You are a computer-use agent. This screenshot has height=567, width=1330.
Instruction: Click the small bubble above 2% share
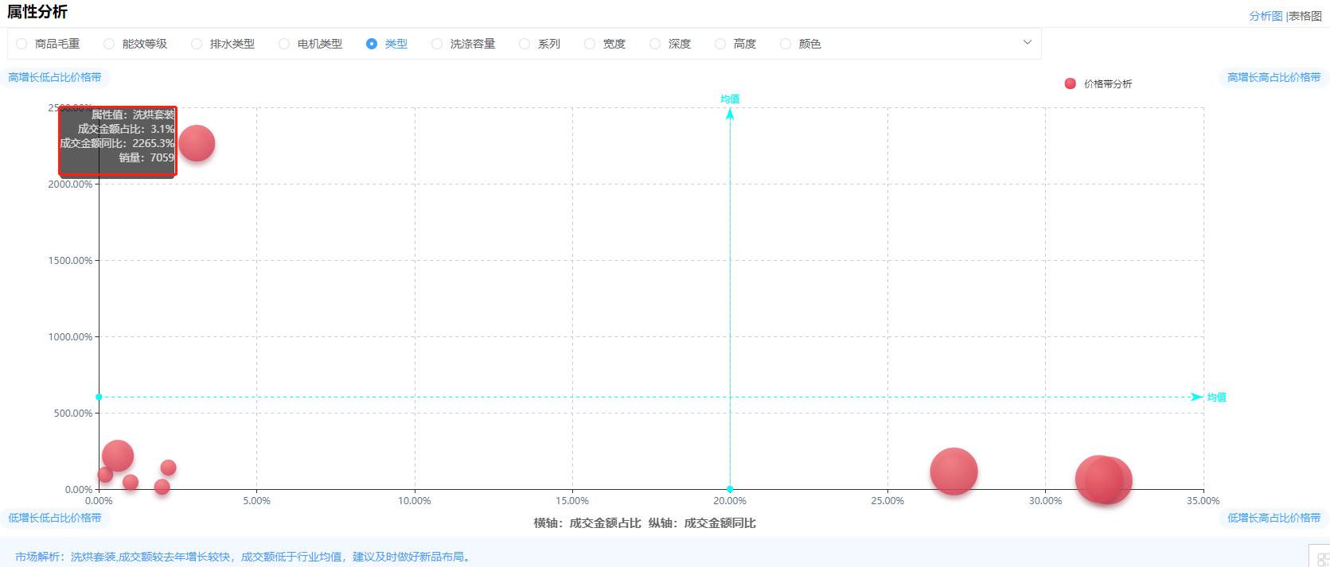click(168, 468)
